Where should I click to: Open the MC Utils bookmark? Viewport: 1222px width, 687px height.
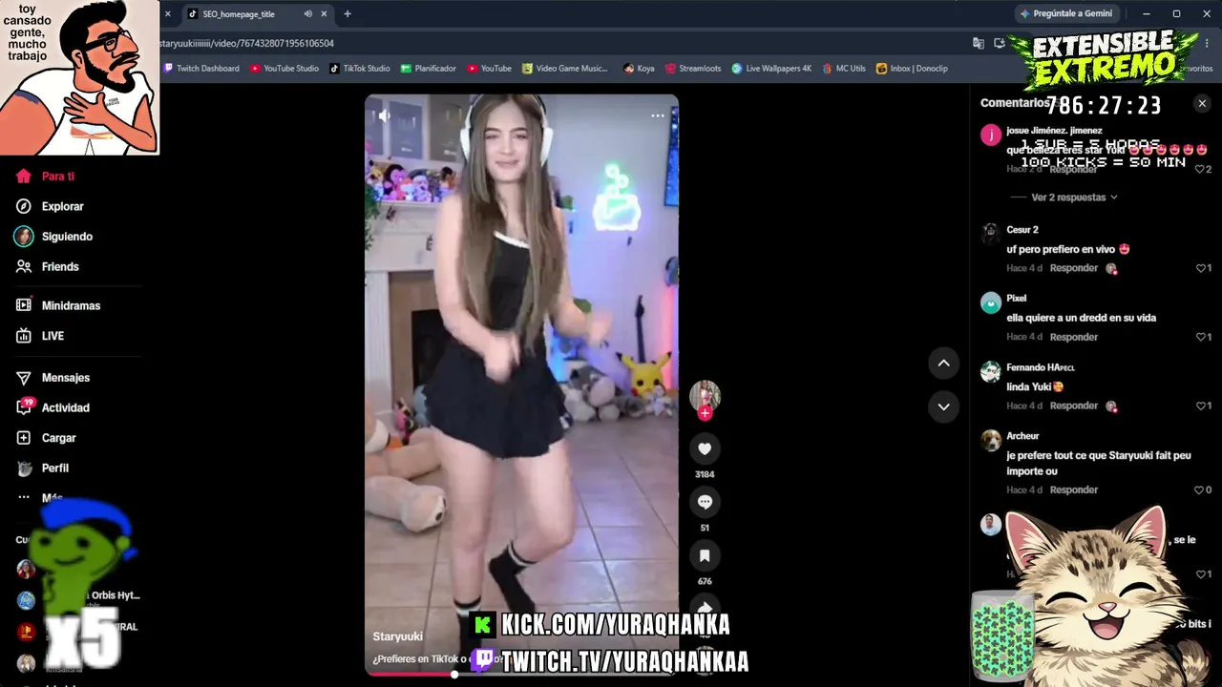point(844,69)
